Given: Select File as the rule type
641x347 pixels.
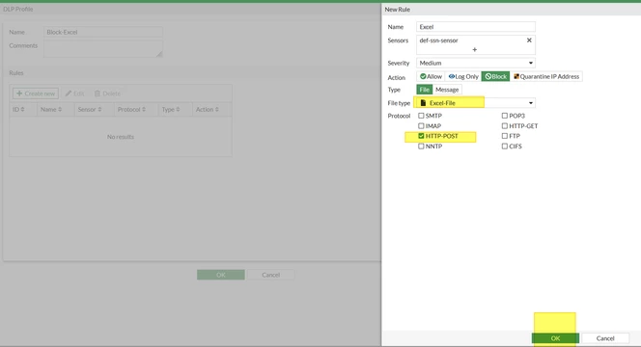Looking at the screenshot, I should coord(425,90).
